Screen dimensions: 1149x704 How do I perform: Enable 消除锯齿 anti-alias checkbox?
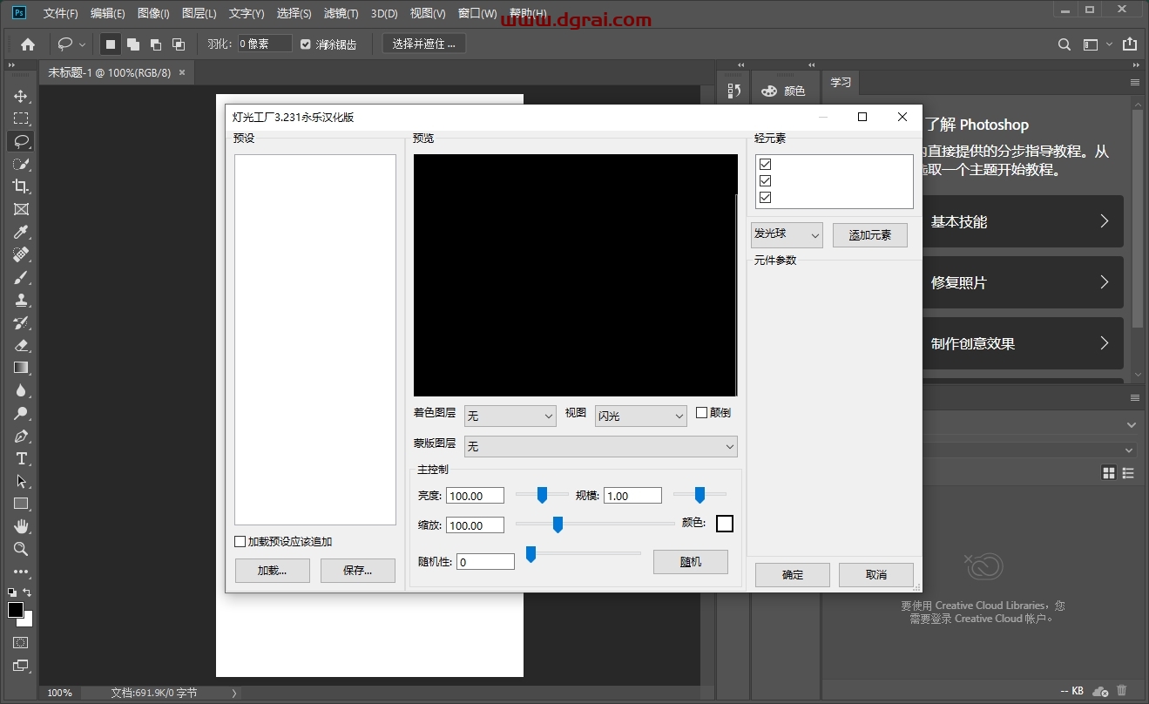click(x=306, y=44)
